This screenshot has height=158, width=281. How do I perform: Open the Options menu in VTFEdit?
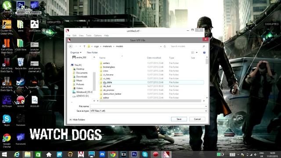pos(97,36)
